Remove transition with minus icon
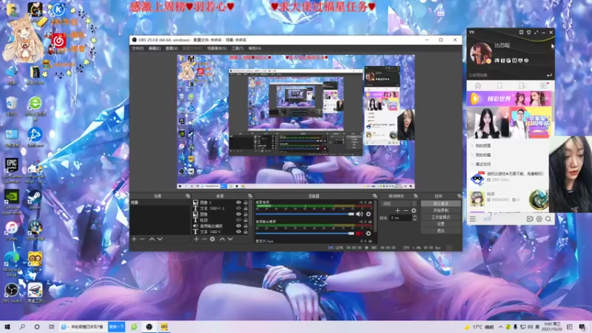 tap(406, 211)
